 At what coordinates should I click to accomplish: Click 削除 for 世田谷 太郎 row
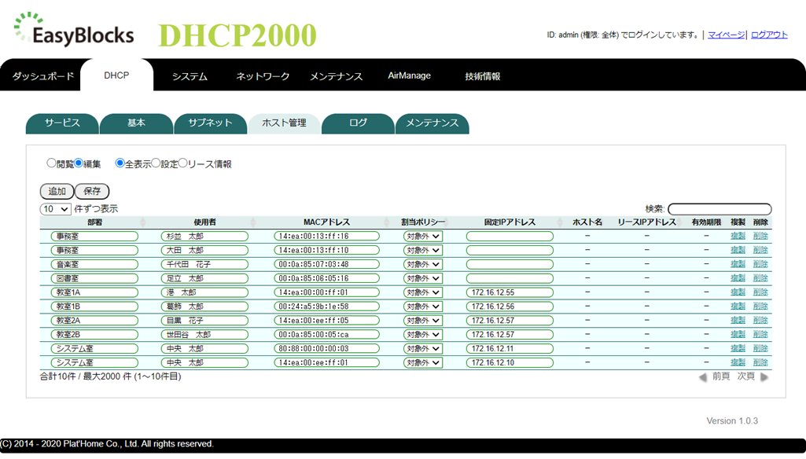click(760, 334)
